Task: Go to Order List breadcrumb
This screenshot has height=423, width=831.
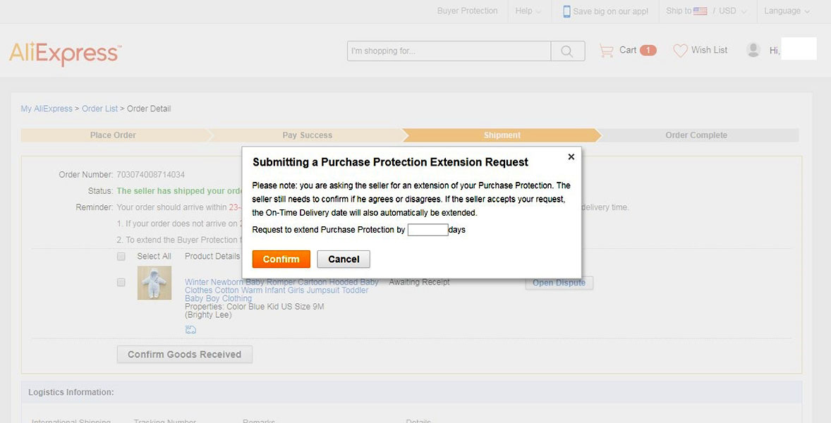Action: click(x=99, y=109)
